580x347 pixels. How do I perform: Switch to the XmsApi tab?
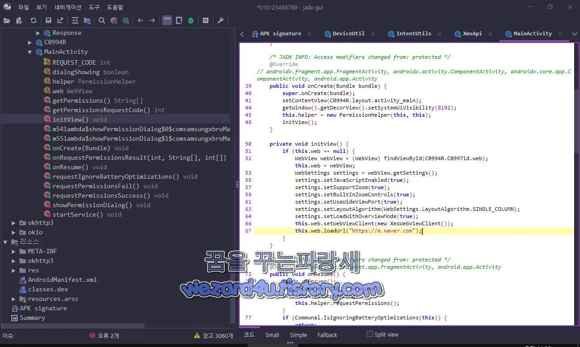pyautogui.click(x=472, y=33)
